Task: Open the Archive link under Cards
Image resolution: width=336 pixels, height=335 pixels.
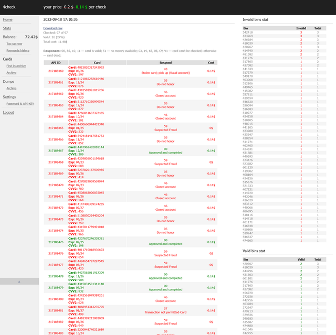Action: click(12, 73)
